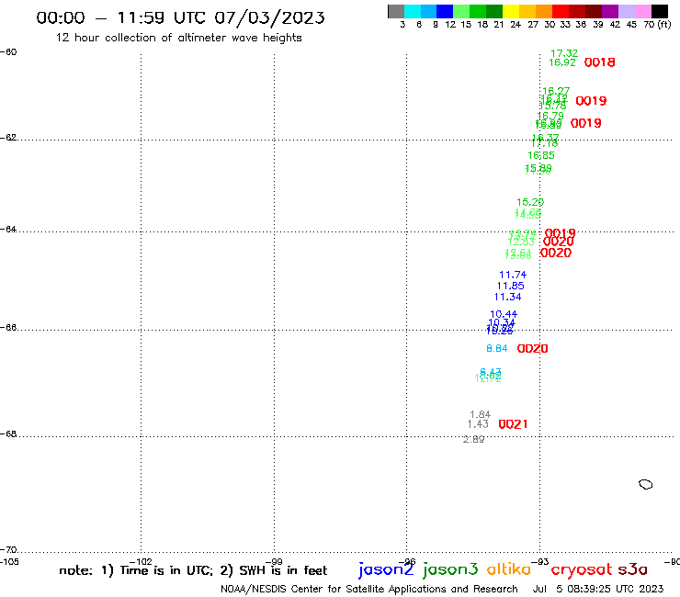
Task: Select gray wave height value 1.43
Action: pyautogui.click(x=479, y=424)
